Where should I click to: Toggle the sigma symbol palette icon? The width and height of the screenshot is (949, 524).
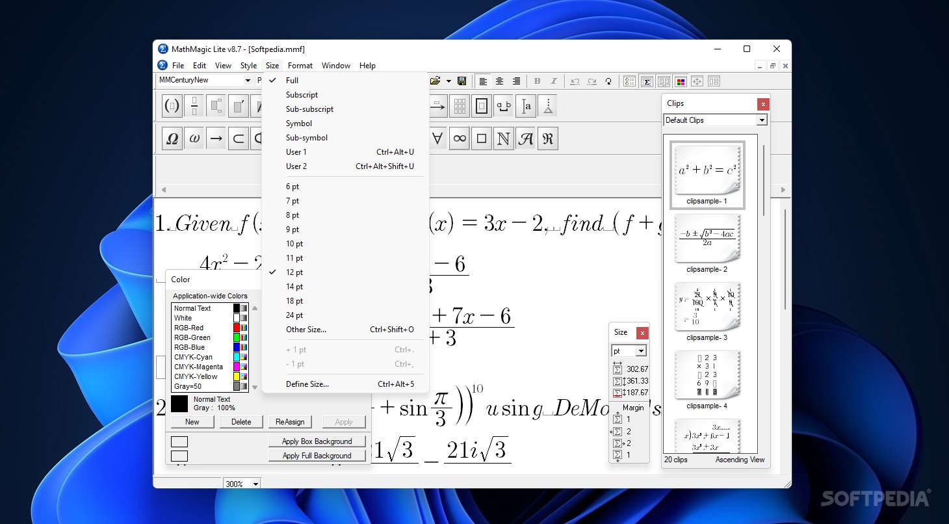pos(647,81)
